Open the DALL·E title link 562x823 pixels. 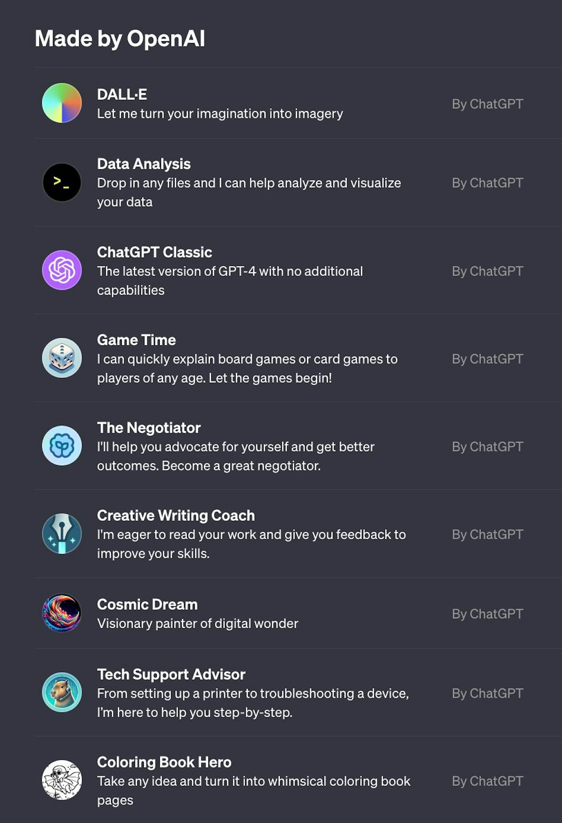point(122,95)
